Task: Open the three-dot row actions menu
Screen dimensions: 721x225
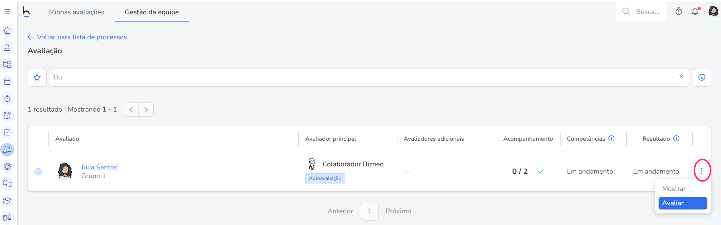Action: click(701, 171)
